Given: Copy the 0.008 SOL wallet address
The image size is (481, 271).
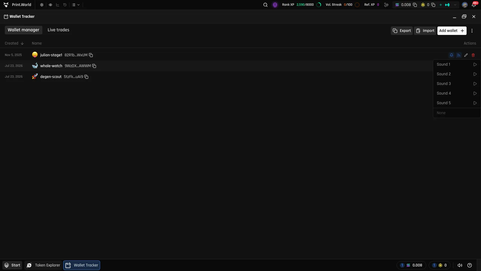Looking at the screenshot, I should pos(415,5).
